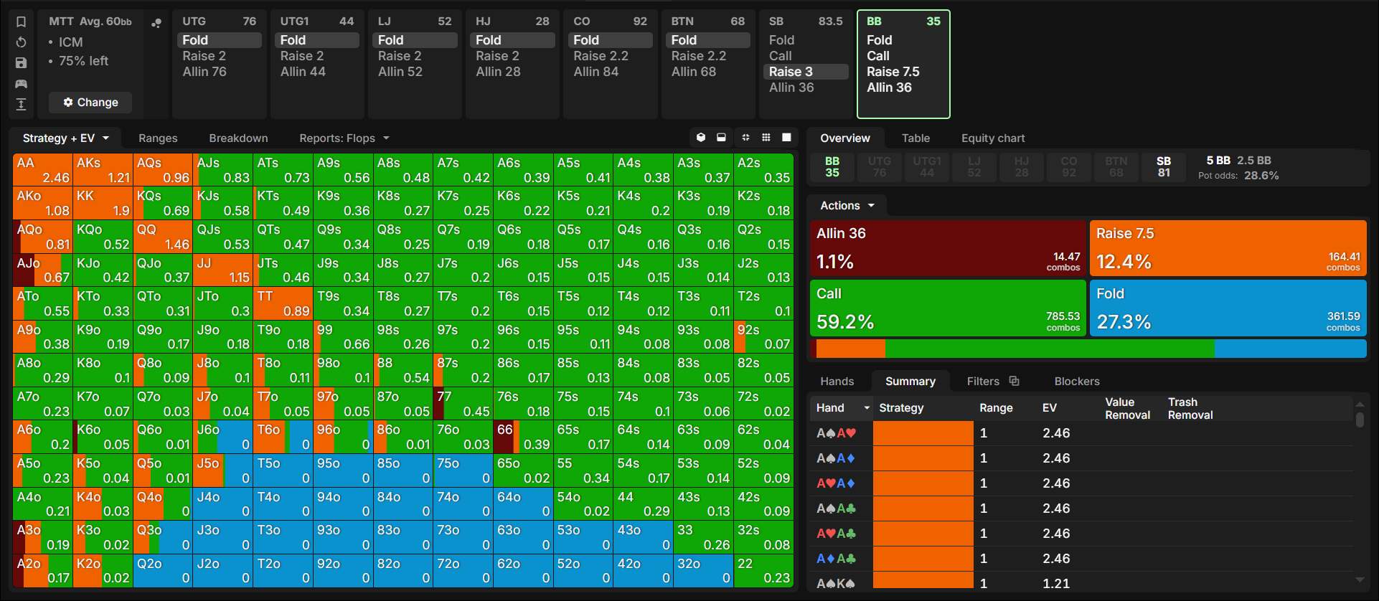Click the summary table scrollbar up arrow
The height and width of the screenshot is (601, 1379).
[1360, 404]
